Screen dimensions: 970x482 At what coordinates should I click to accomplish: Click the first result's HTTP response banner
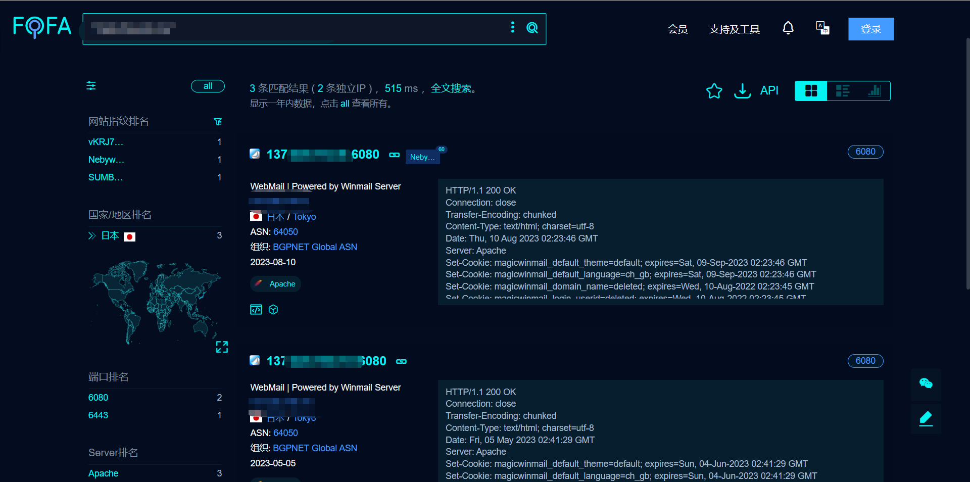660,242
